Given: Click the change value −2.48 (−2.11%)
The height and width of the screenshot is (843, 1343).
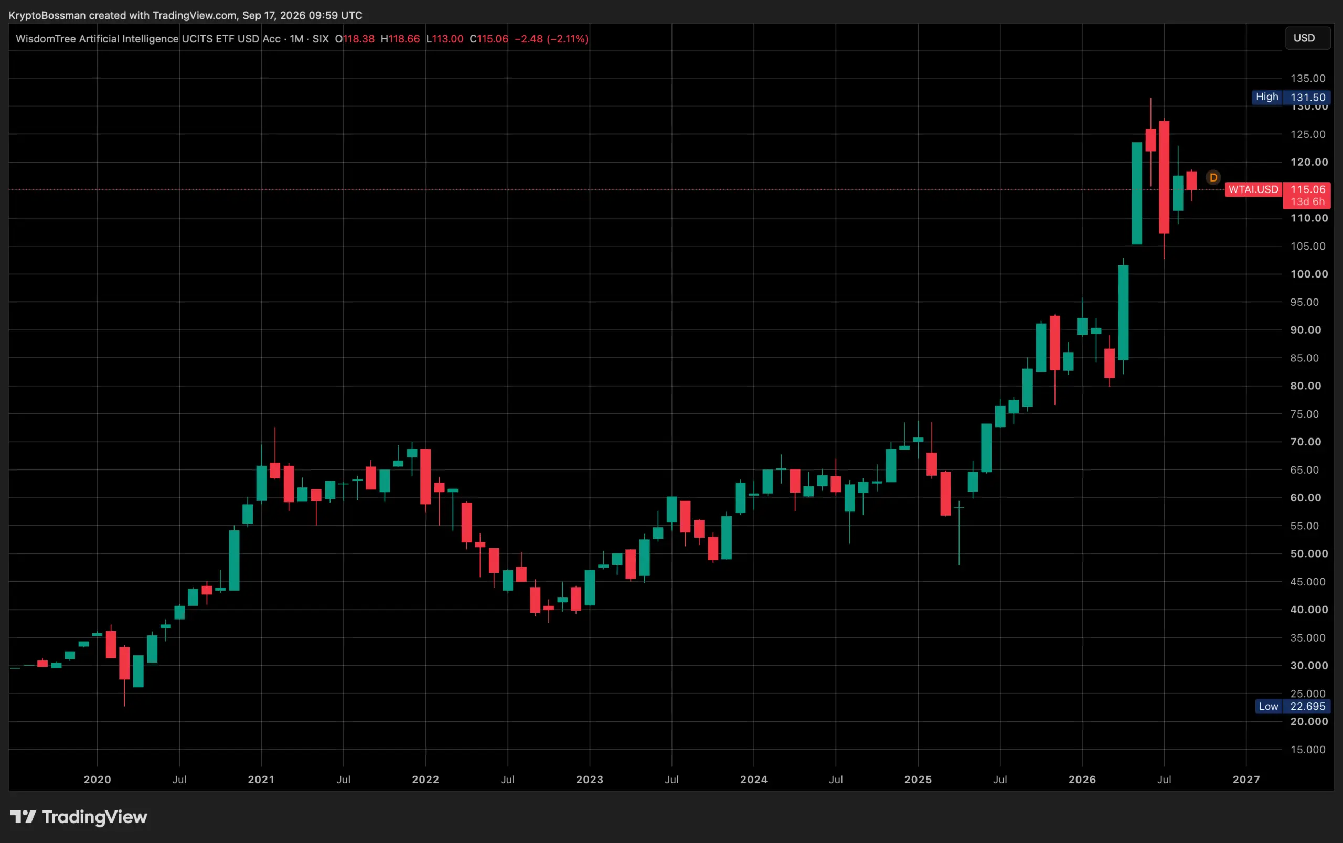Looking at the screenshot, I should coord(551,38).
